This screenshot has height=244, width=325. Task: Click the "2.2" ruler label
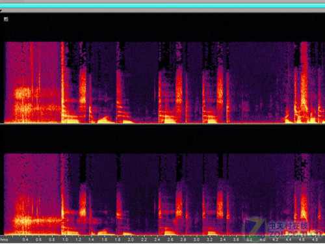pos(144,239)
